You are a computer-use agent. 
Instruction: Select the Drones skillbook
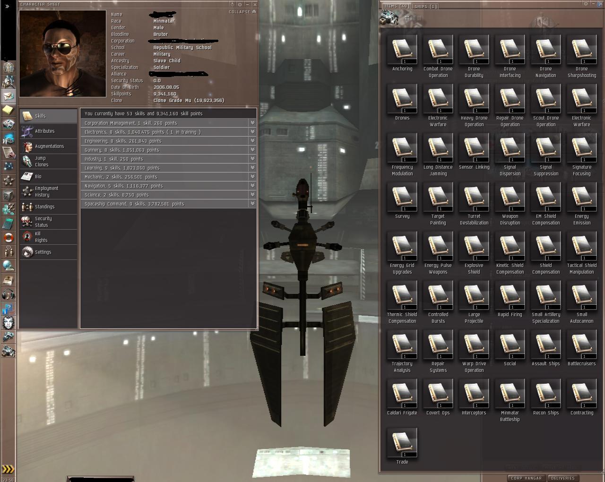point(402,103)
